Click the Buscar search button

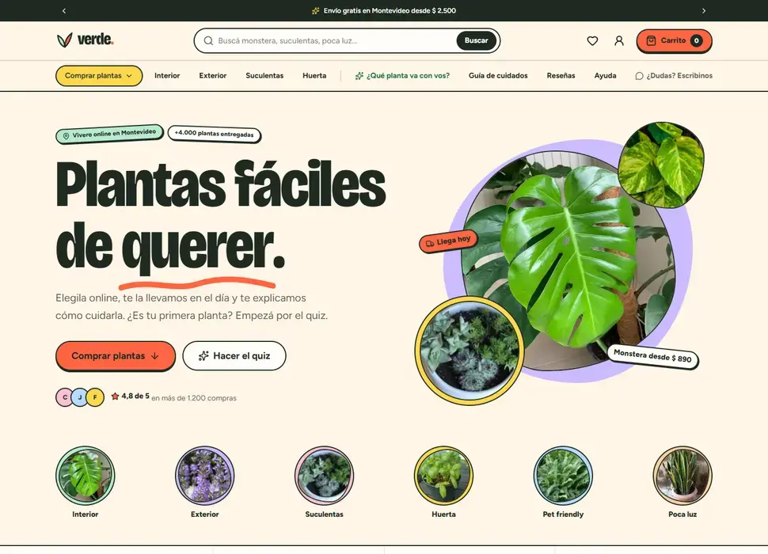pos(476,40)
